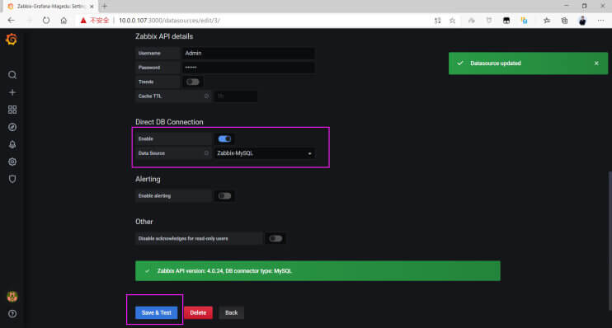
Task: Click the page vertical scrollbar
Action: coord(610,241)
